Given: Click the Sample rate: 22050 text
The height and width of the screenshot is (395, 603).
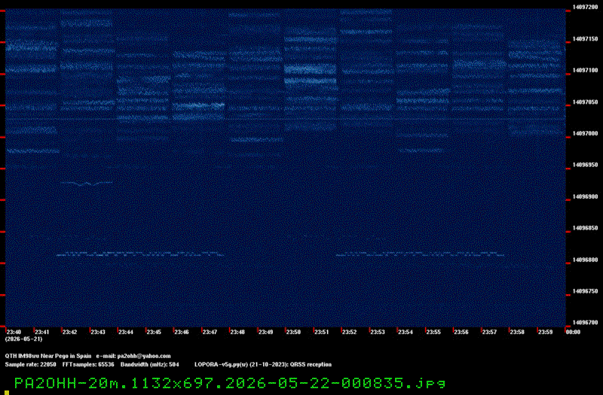Looking at the screenshot, I should [30, 364].
